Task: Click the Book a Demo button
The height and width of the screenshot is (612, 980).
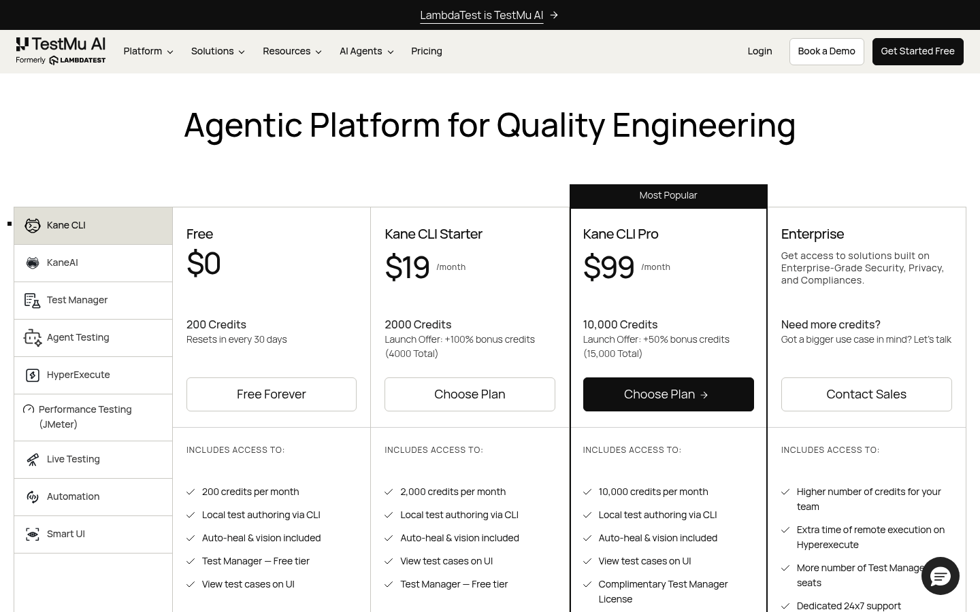Action: click(826, 52)
